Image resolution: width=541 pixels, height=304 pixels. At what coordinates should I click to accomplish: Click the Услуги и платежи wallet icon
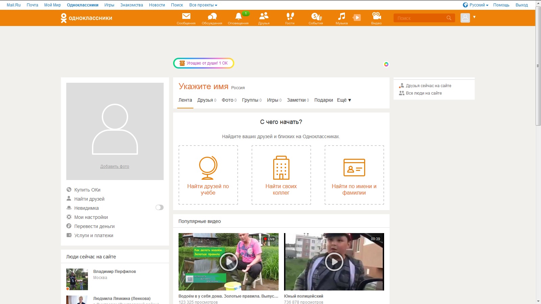[69, 235]
